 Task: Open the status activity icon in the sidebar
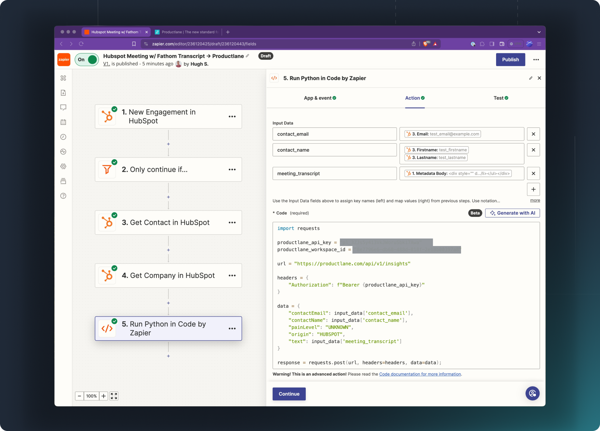pyautogui.click(x=63, y=151)
